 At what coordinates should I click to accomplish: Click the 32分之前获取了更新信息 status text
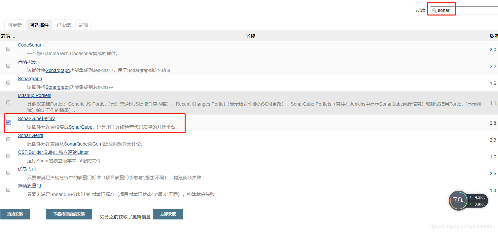click(x=125, y=217)
